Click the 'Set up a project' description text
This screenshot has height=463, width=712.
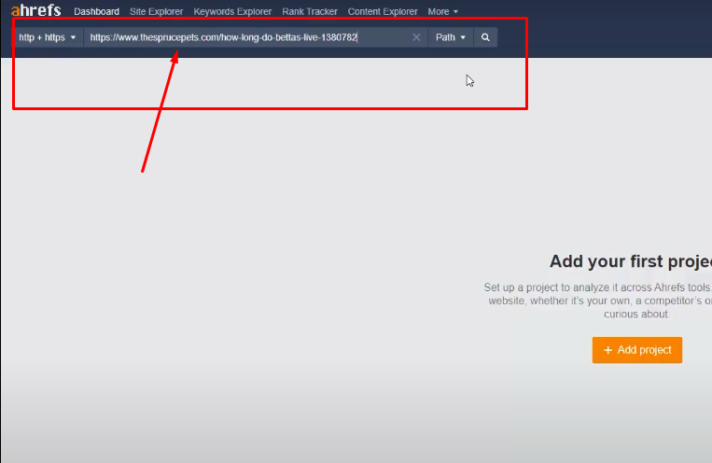(598, 301)
